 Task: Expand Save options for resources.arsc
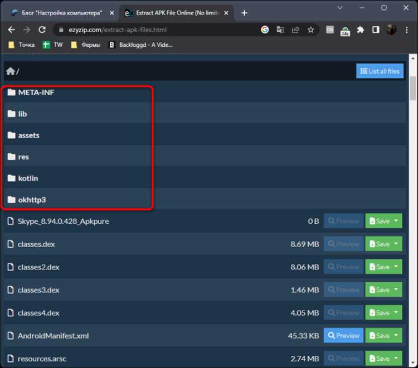click(x=396, y=359)
